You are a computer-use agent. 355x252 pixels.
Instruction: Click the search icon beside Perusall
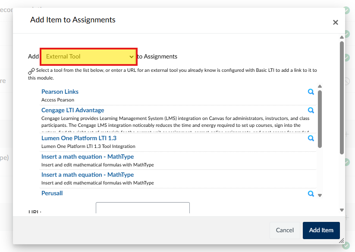click(x=311, y=194)
